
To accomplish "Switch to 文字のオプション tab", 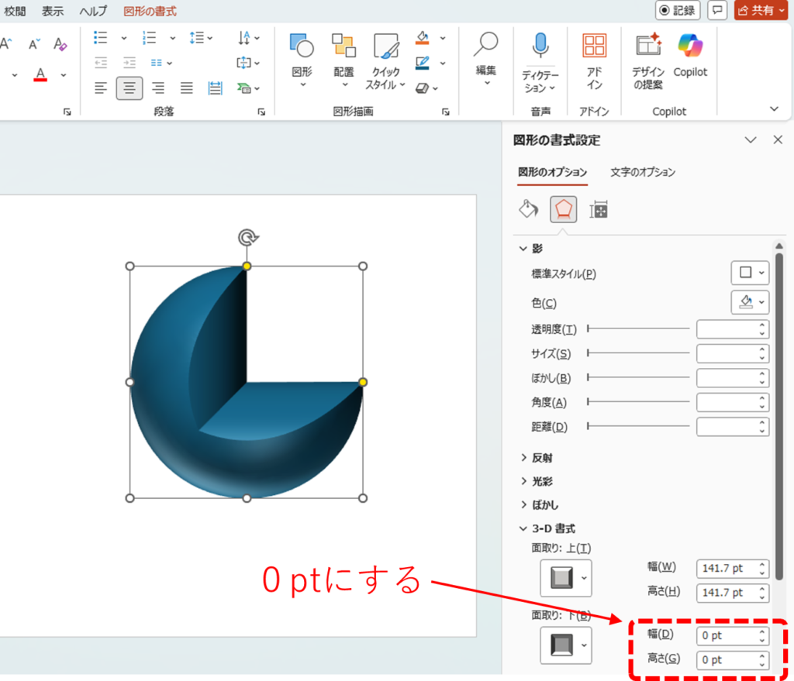I will [x=642, y=172].
